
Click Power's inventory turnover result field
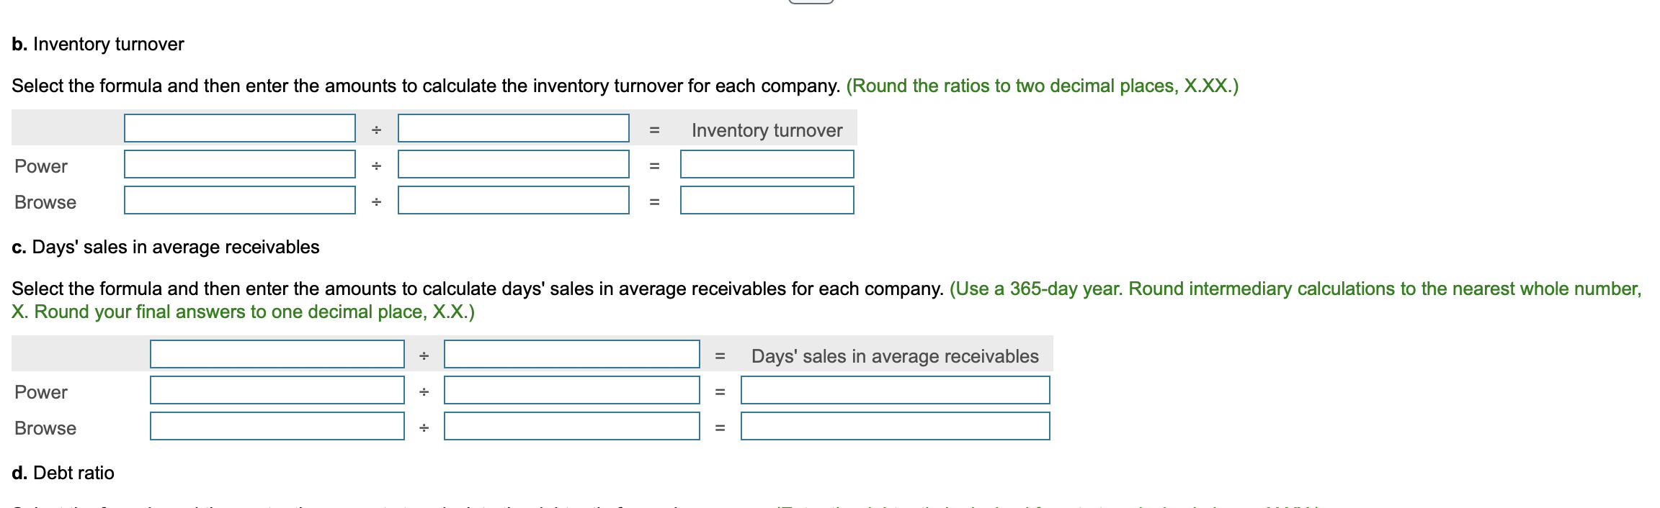766,165
